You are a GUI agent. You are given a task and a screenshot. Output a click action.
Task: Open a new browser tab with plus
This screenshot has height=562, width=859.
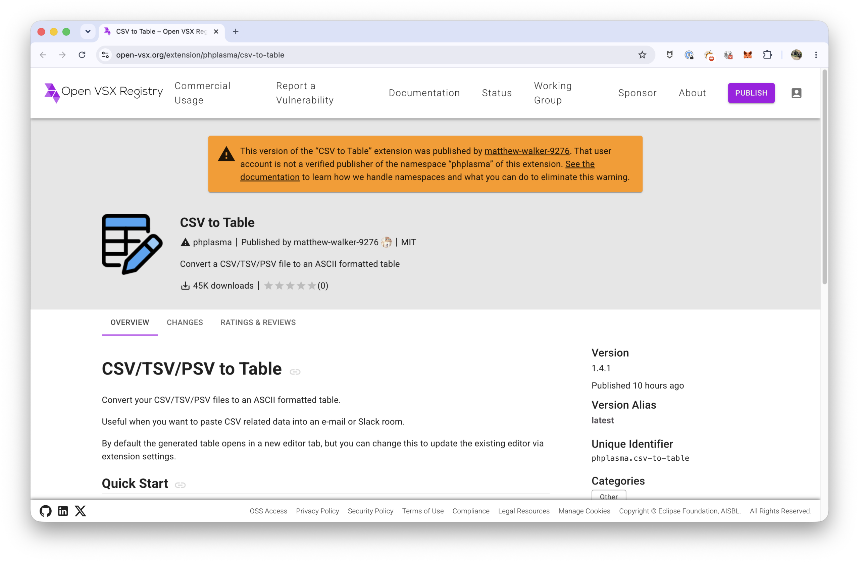[x=236, y=32]
